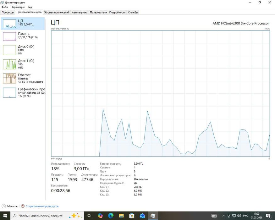
Task: Click the search box magnifier icon
Action: (x=15, y=216)
